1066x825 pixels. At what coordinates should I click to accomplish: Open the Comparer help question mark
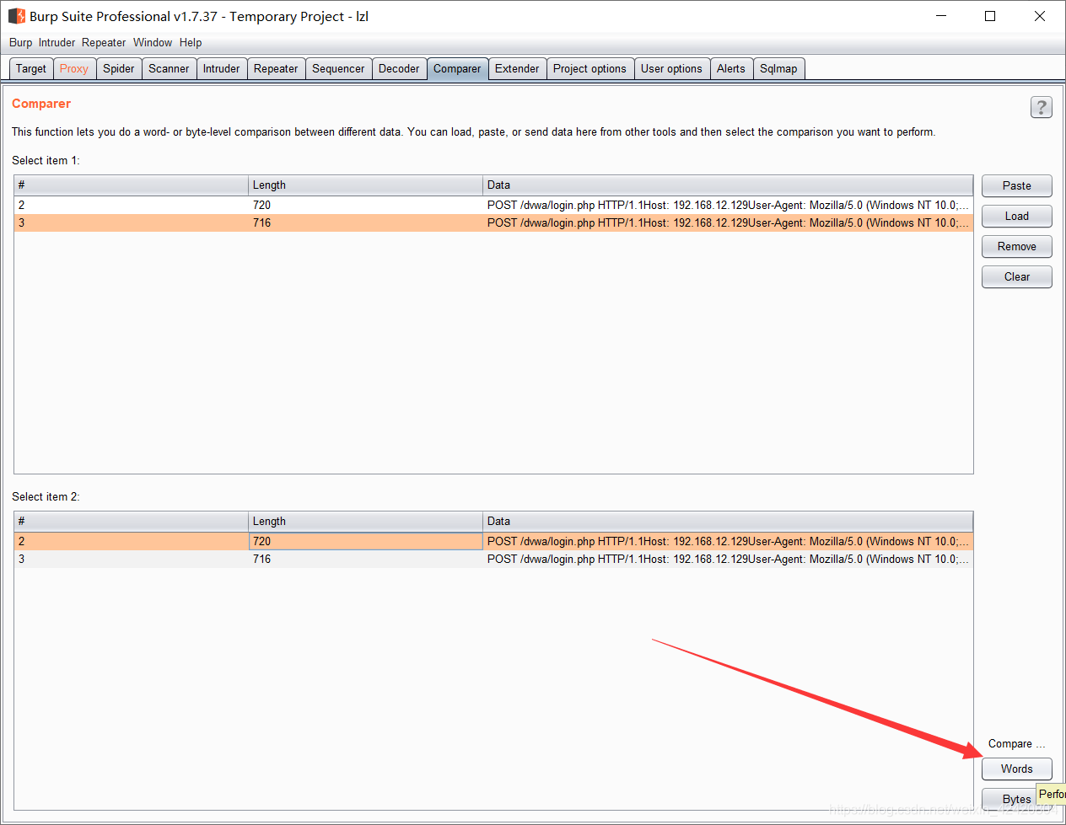(1042, 107)
